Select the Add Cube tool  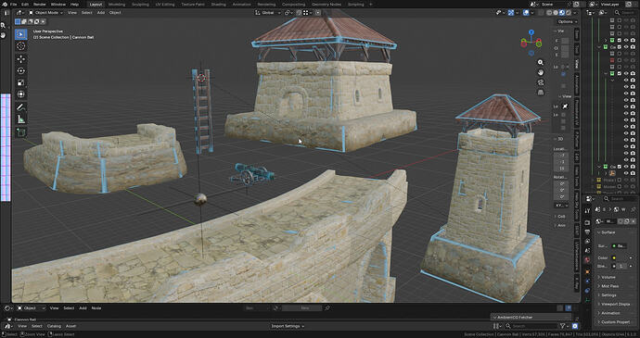coord(20,132)
